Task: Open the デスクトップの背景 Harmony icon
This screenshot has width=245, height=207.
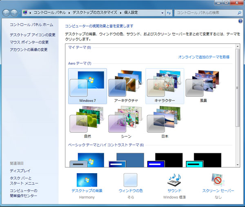Action: tap(87, 180)
